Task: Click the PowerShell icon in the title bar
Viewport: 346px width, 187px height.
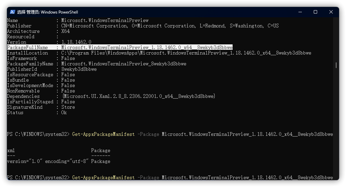Action: pos(12,12)
